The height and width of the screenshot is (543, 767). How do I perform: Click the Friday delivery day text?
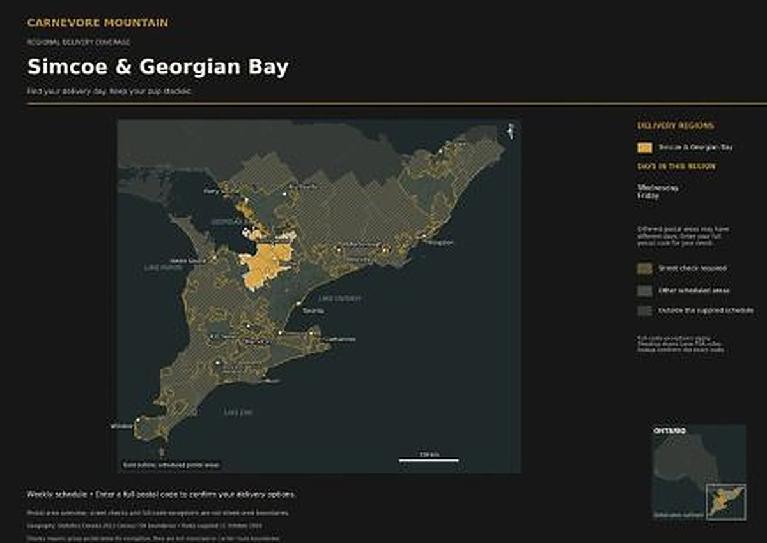pos(647,196)
